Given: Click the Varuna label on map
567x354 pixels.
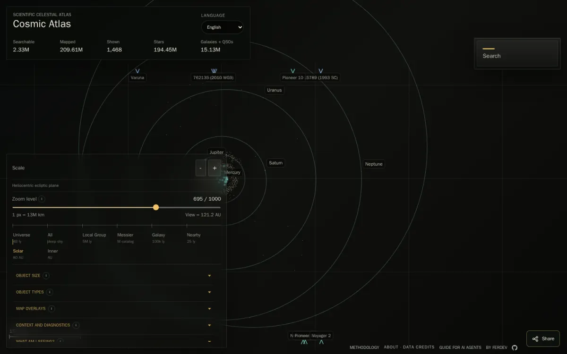Looking at the screenshot, I should (137, 77).
